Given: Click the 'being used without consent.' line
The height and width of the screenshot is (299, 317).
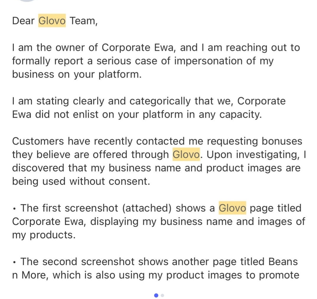Looking at the screenshot, I should [81, 181].
